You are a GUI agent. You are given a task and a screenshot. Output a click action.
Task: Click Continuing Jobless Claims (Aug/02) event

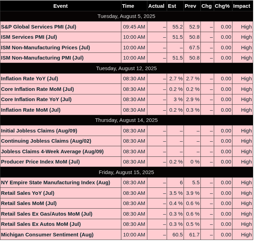pos(60,141)
